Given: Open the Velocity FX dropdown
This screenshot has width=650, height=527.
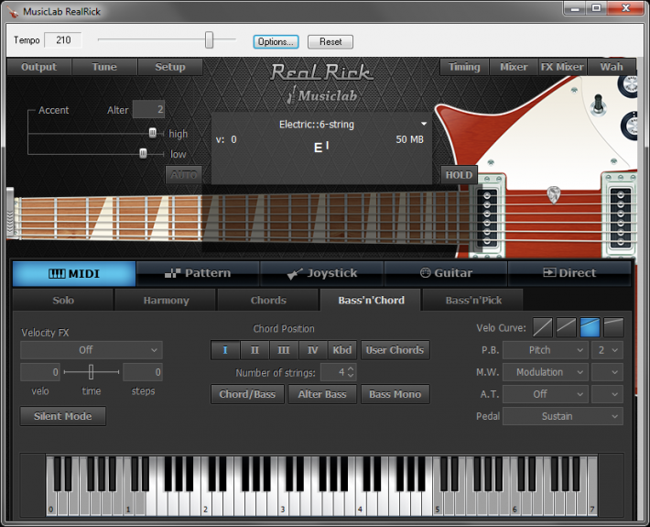Looking at the screenshot, I should 92,350.
